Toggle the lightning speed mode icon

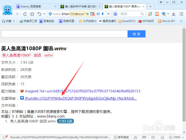pos(103,14)
